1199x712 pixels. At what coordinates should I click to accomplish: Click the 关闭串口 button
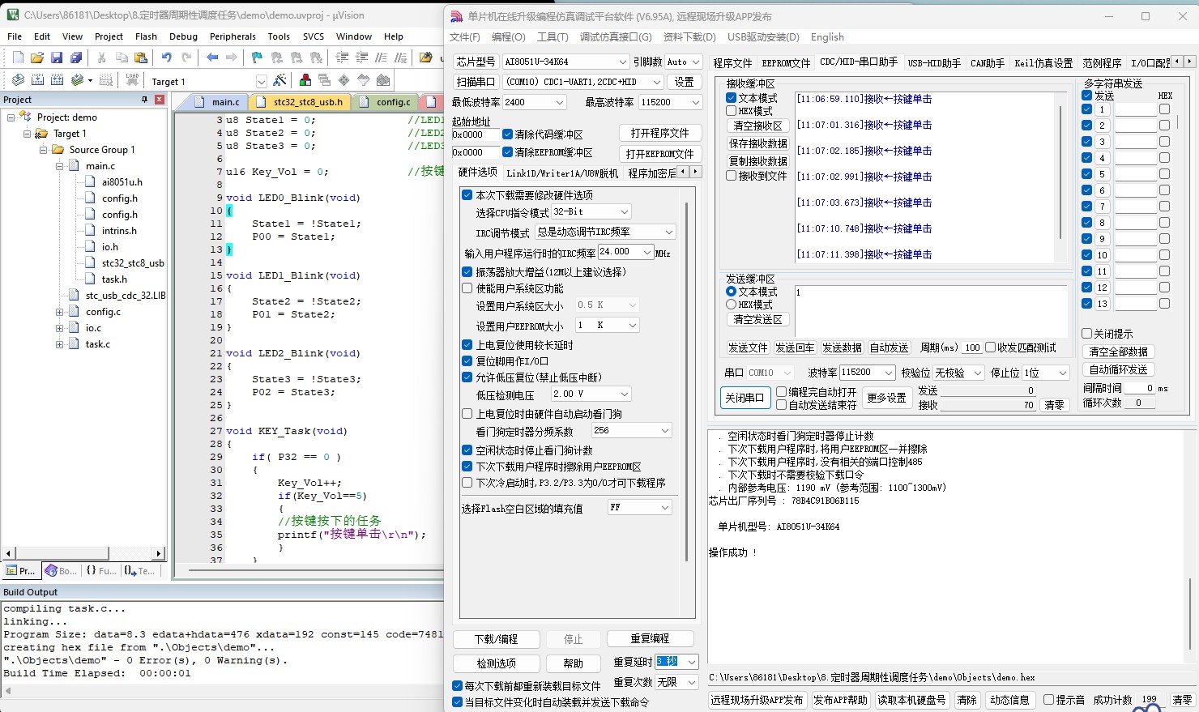[x=745, y=398]
